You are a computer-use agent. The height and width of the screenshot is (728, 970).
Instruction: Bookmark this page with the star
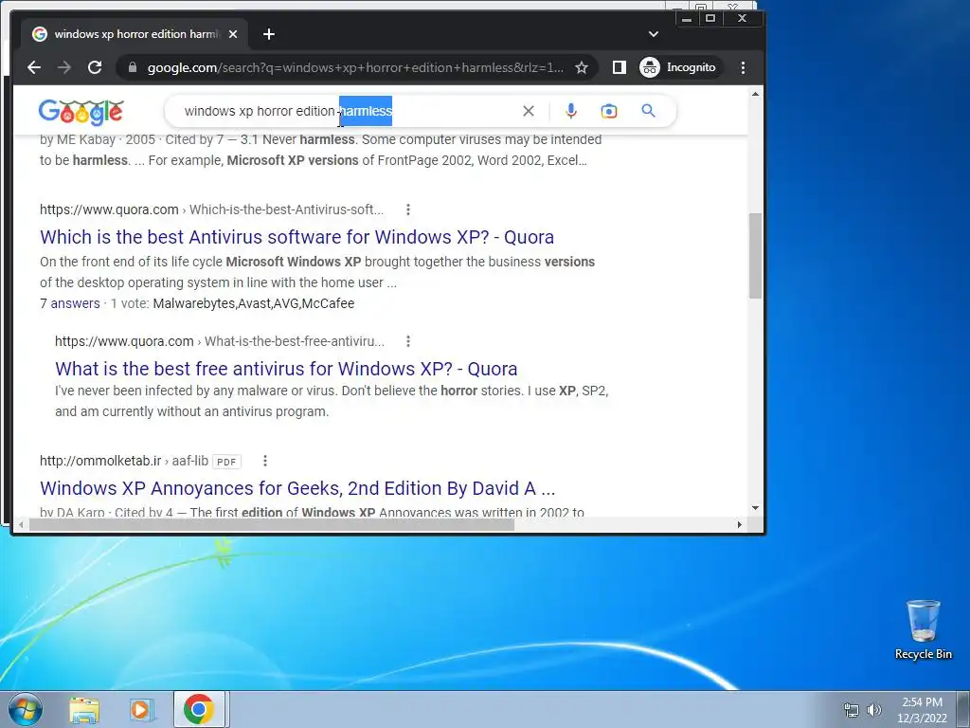click(x=582, y=67)
